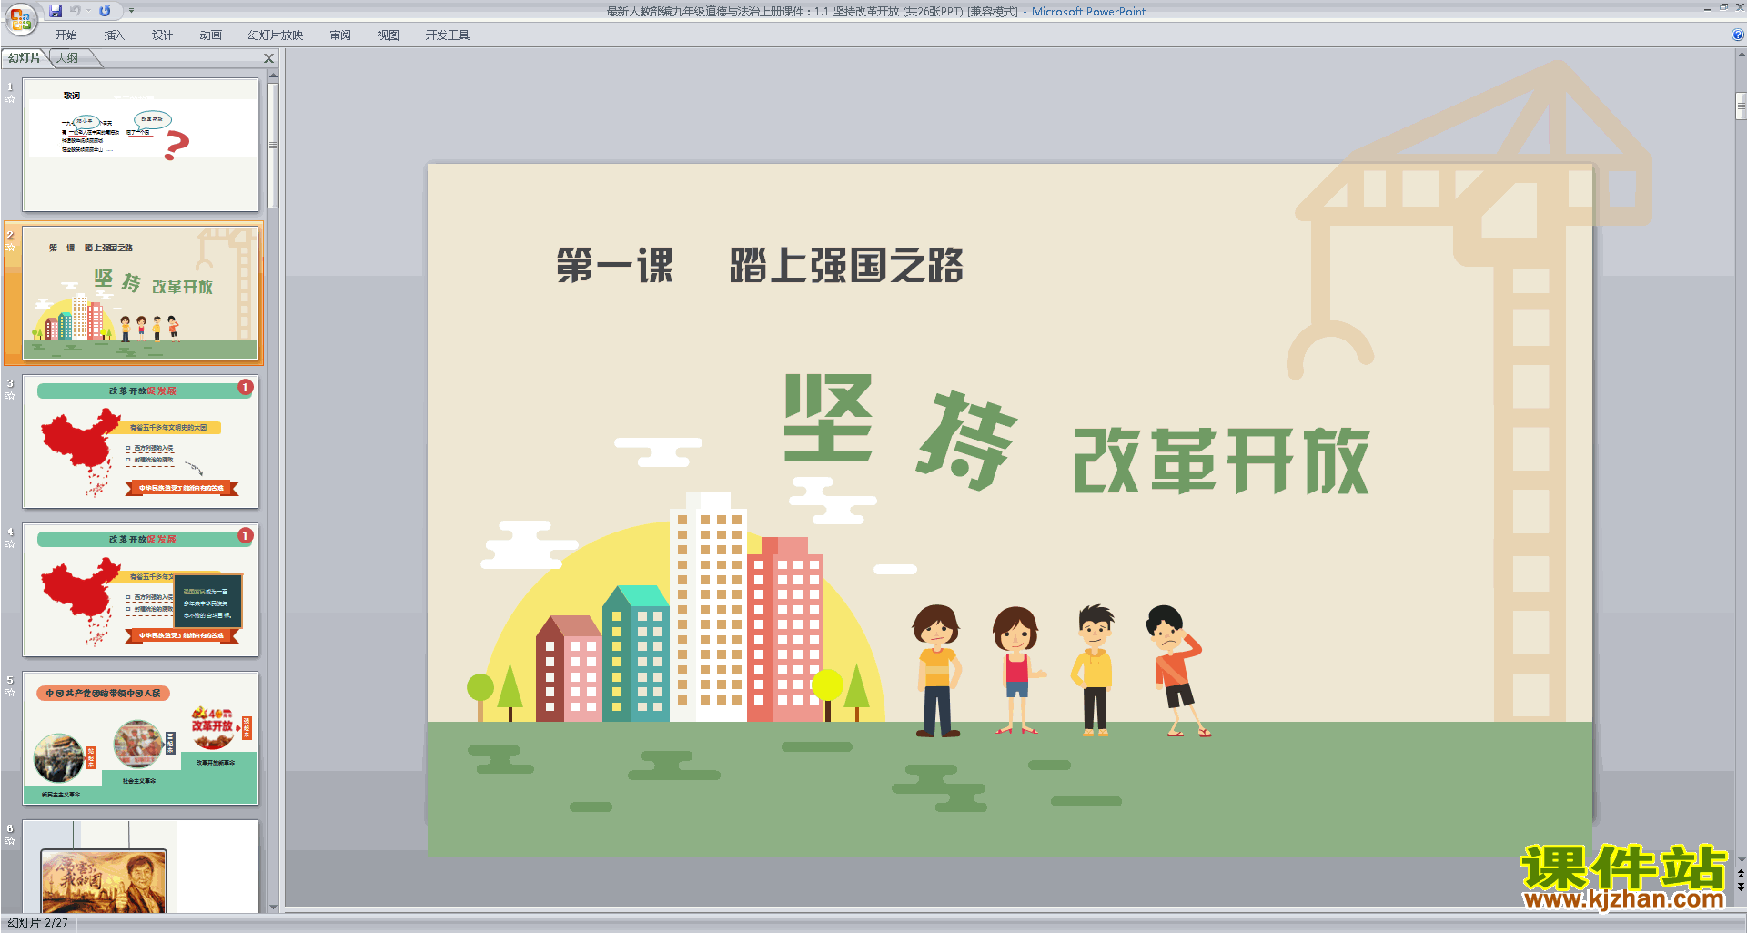
Task: Click thumbnail pane scroll-down arrow
Action: click(x=273, y=907)
